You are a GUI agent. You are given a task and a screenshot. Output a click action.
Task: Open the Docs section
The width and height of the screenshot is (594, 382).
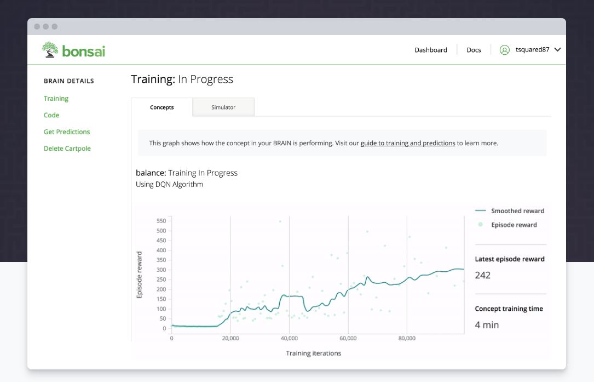[x=473, y=50]
